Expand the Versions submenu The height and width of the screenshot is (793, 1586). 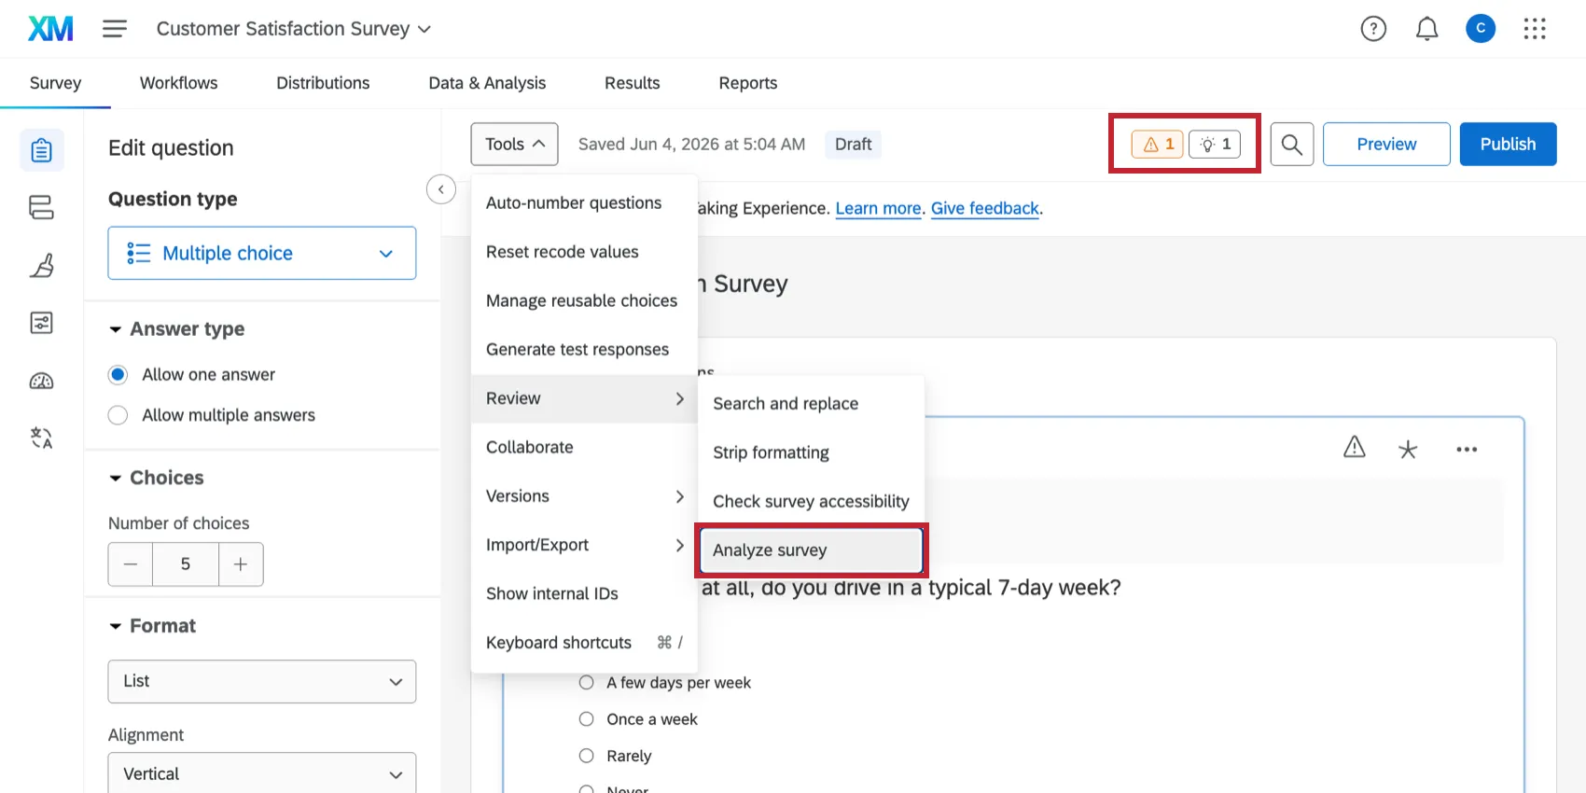[x=584, y=496]
